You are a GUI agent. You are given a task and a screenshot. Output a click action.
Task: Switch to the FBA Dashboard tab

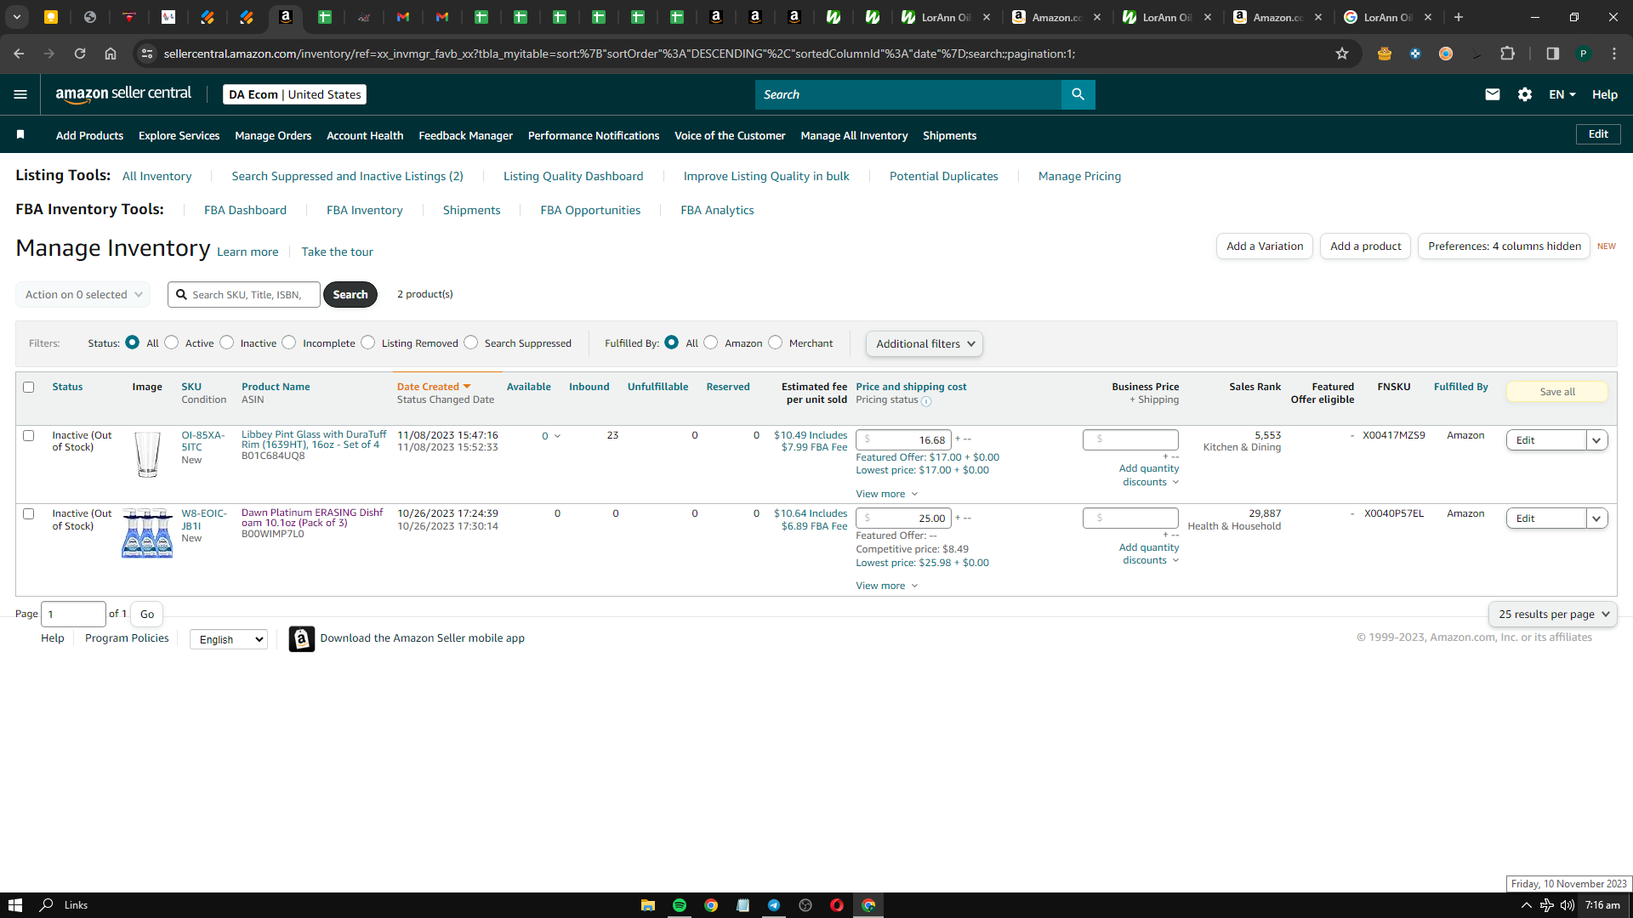[x=245, y=210]
